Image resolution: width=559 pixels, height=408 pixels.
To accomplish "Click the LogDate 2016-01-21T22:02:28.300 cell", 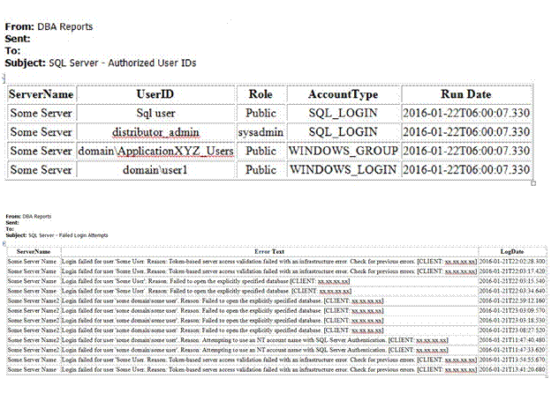I will tap(512, 262).
